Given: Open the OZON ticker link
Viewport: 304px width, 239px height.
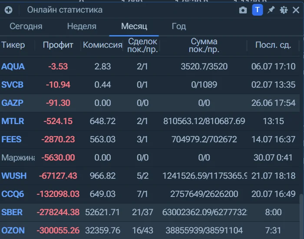Looking at the screenshot, I should pos(13,230).
